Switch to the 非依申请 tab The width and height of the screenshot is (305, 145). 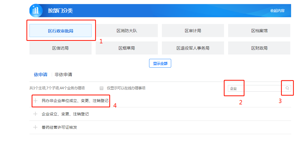(x=63, y=75)
